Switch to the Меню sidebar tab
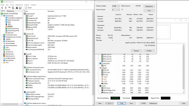The image size is (189, 106). [x=3, y=11]
